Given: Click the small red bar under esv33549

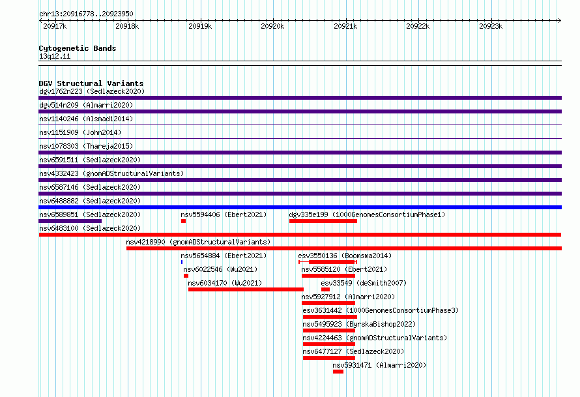Looking at the screenshot, I should [325, 289].
